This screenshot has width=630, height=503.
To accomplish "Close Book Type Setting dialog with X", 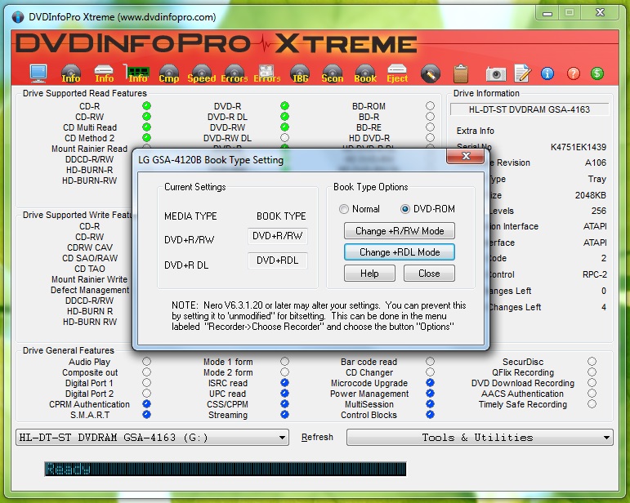I will 465,156.
